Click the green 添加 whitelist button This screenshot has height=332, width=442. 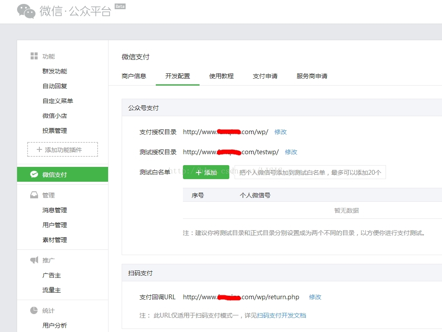click(206, 172)
